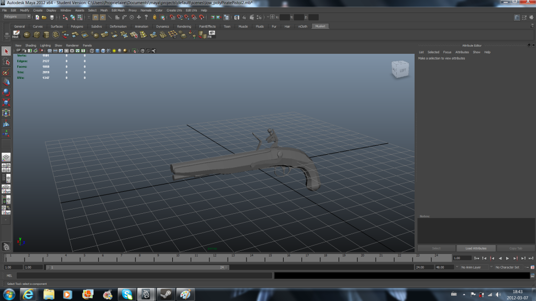The width and height of the screenshot is (536, 301).
Task: Choose the Paint selection tool
Action: 6,72
